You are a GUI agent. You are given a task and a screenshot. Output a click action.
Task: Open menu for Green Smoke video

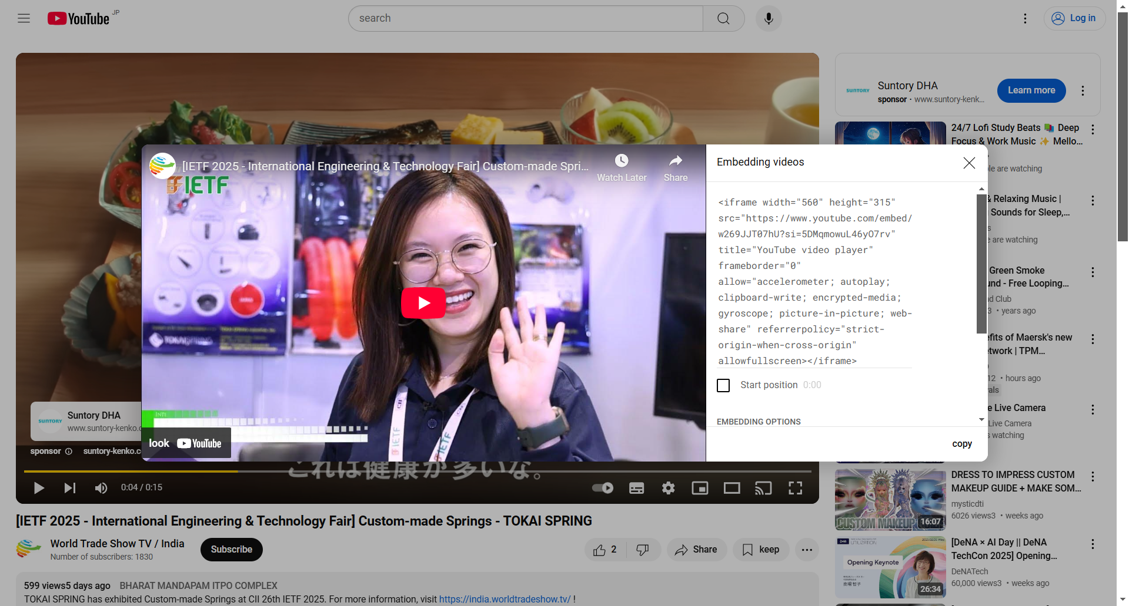[1093, 272]
